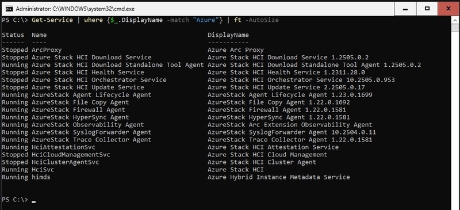Click 'AzureStack Agent Lifecycle Agent 1.23.0.1699'
460x210 pixels.
click(290, 95)
